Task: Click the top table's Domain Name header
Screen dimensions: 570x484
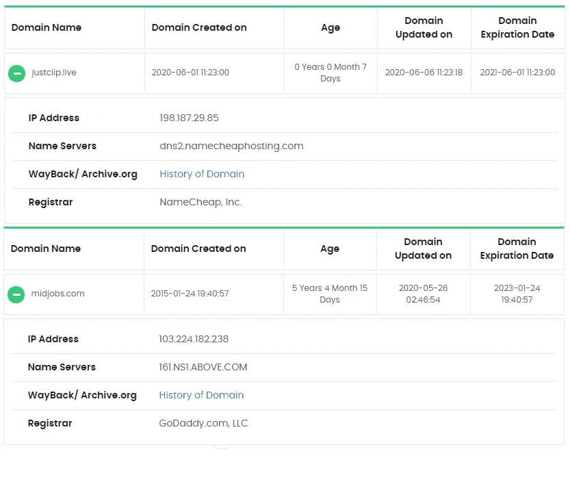Action: click(46, 27)
